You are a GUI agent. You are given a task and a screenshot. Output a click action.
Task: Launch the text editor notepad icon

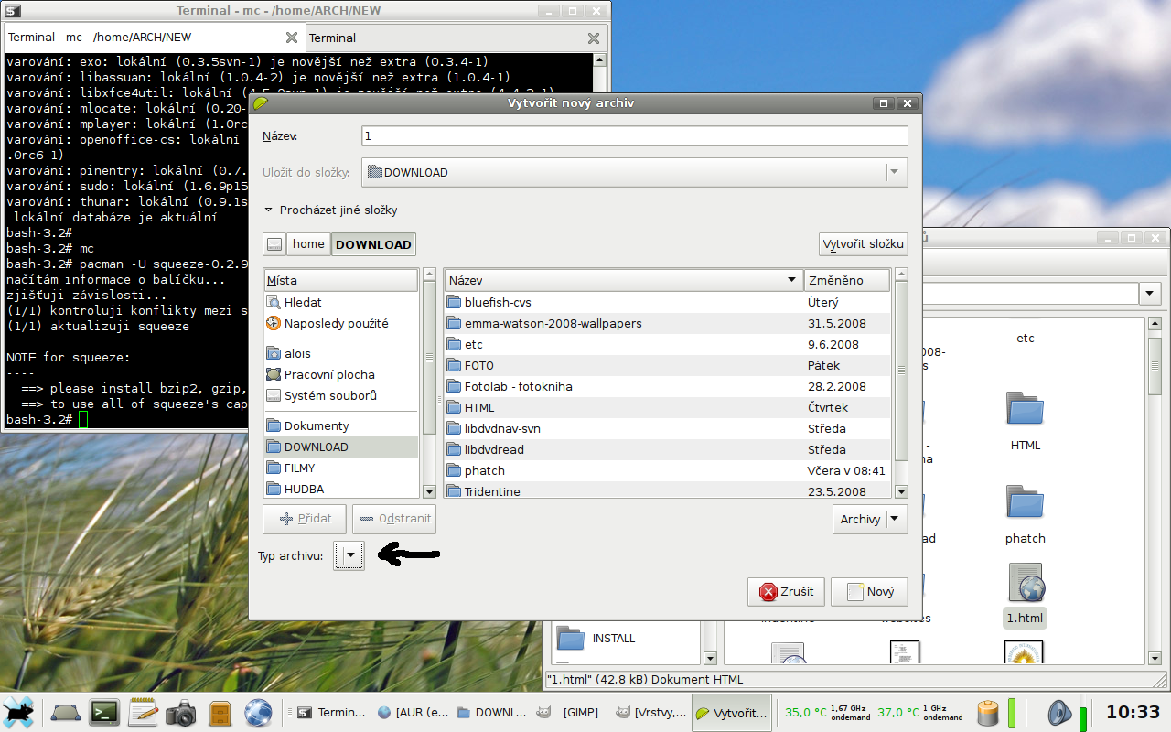(x=143, y=712)
